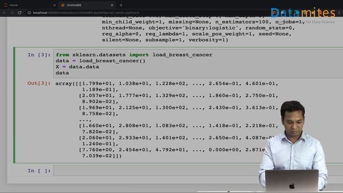Viewport: 343px width, 193px height.
Task: Click the empty In [ ] code cell
Action: click(x=198, y=170)
